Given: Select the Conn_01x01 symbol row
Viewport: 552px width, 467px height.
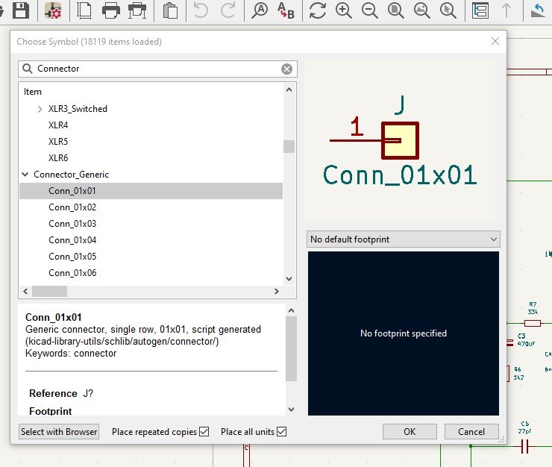Looking at the screenshot, I should tap(151, 191).
